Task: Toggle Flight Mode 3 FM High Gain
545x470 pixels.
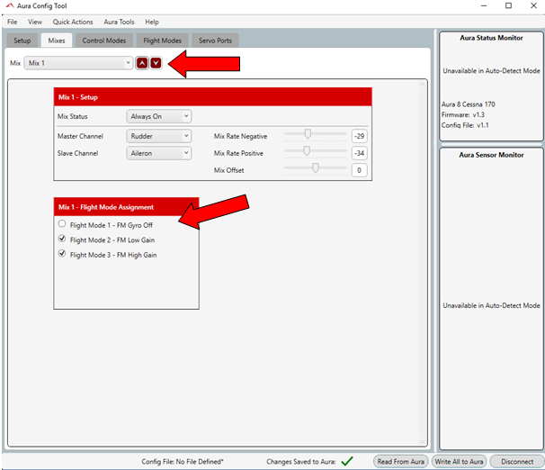Action: coord(62,255)
